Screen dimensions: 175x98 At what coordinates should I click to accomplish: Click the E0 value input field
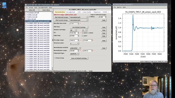[x=74, y=33]
